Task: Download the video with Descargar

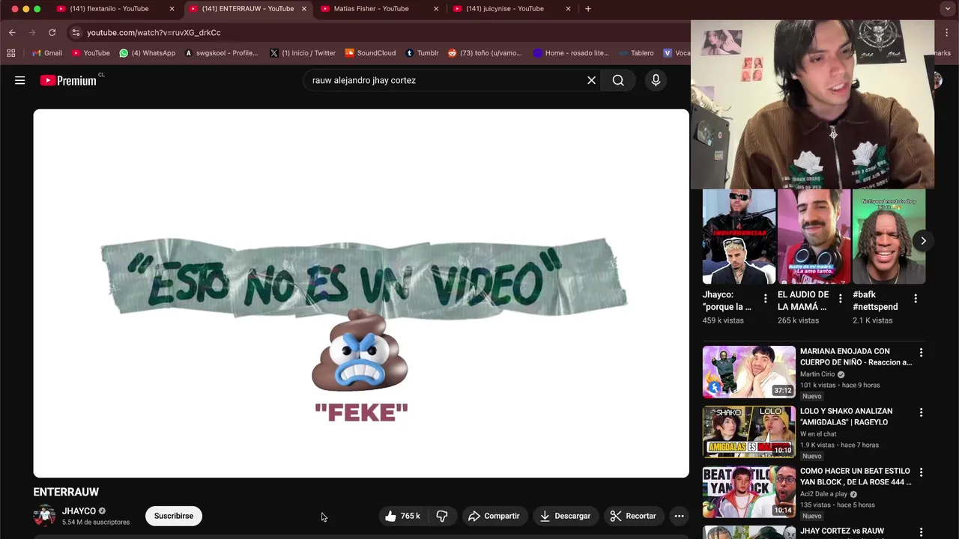Action: [x=566, y=516]
